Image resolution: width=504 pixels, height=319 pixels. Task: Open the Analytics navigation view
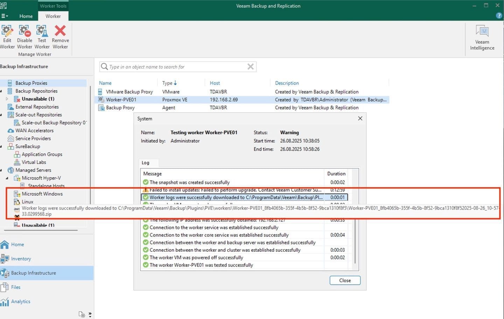(x=21, y=302)
